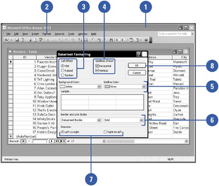This screenshot has width=219, height=186.
Task: Open the Format menu
Action: [47, 34]
